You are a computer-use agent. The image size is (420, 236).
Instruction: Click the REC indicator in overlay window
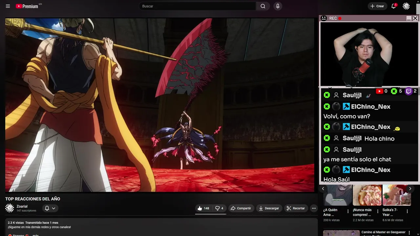click(335, 18)
